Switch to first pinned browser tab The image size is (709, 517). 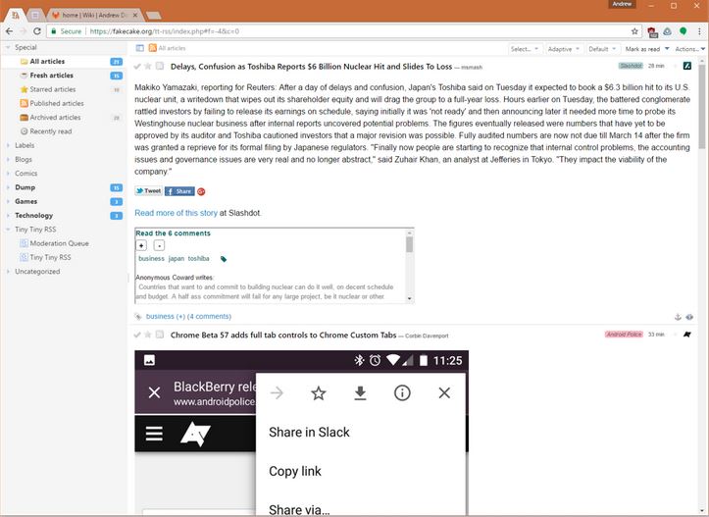tap(16, 15)
